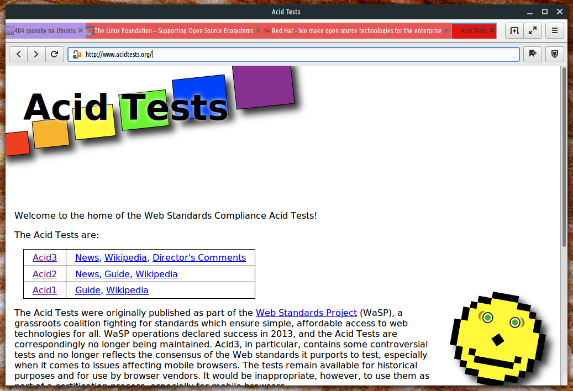Switch to the Red Hat tab
The height and width of the screenshot is (391, 573).
click(x=356, y=31)
